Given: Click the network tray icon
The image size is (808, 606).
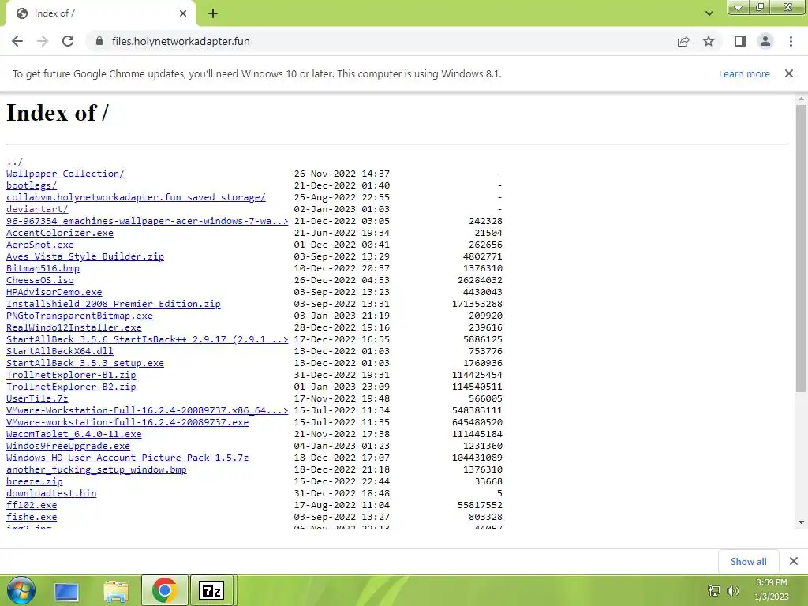Looking at the screenshot, I should pyautogui.click(x=713, y=590).
